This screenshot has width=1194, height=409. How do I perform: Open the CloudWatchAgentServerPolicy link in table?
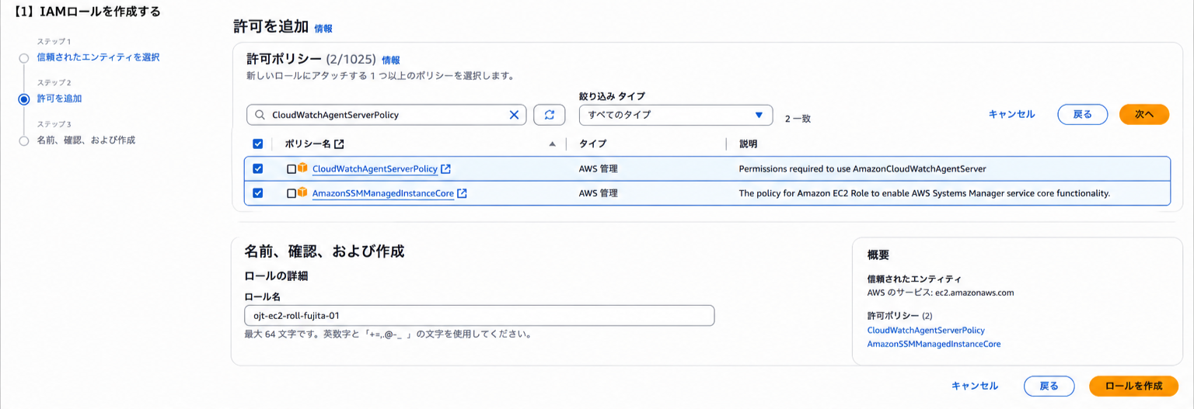375,169
